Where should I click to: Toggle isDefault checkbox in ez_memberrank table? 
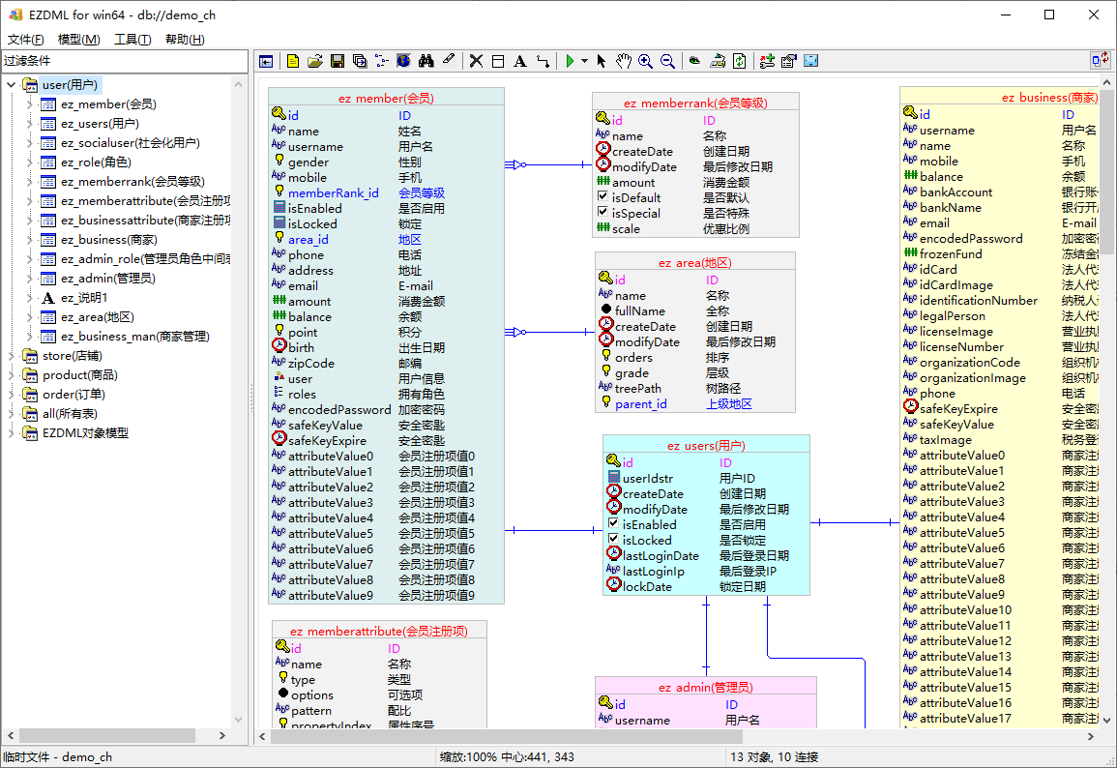[603, 197]
